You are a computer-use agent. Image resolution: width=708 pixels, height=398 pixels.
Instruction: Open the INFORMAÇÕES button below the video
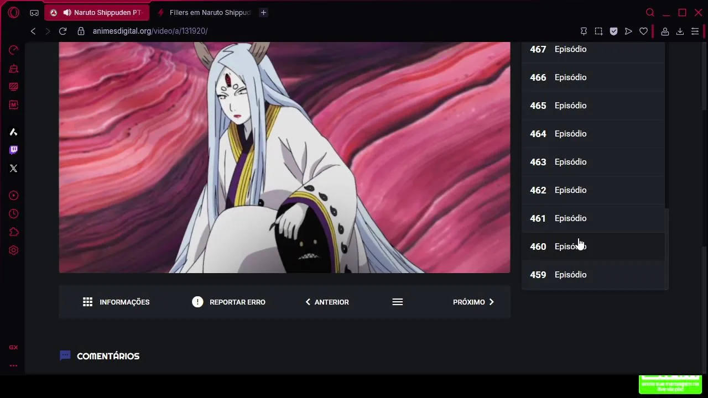click(116, 302)
